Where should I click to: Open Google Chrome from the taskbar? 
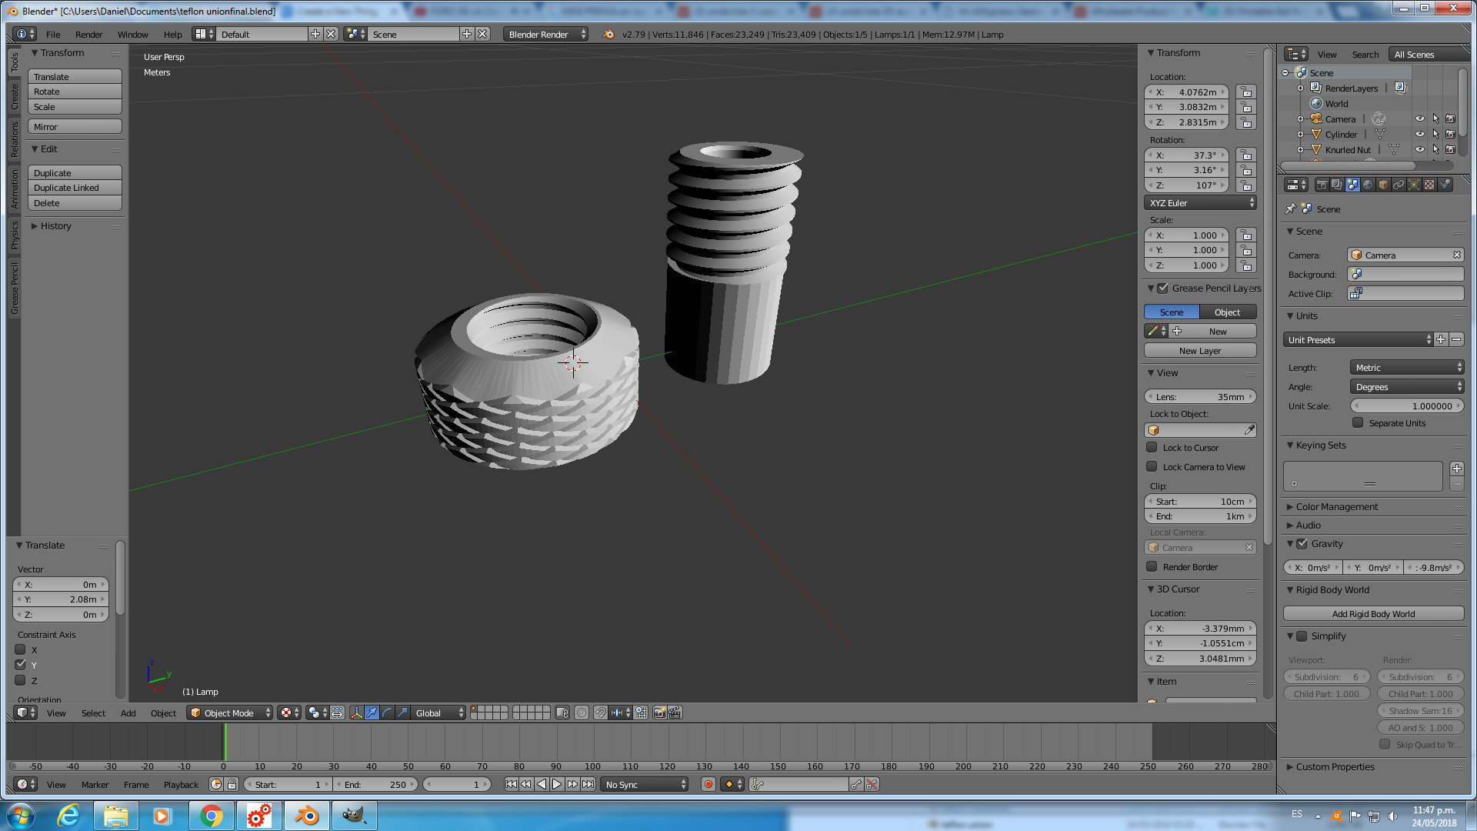point(212,816)
